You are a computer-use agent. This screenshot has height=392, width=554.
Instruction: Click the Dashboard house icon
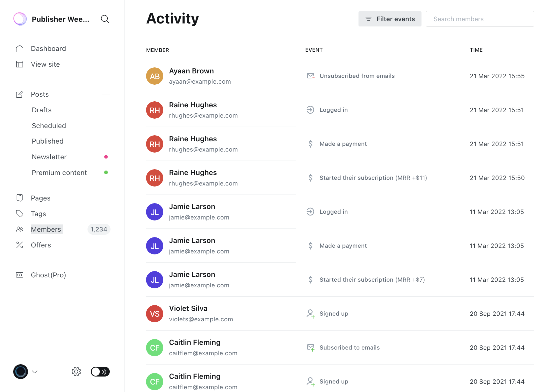(19, 48)
